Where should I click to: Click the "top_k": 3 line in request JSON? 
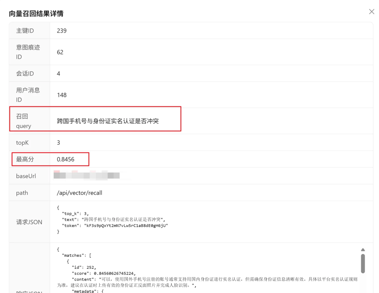click(x=75, y=214)
